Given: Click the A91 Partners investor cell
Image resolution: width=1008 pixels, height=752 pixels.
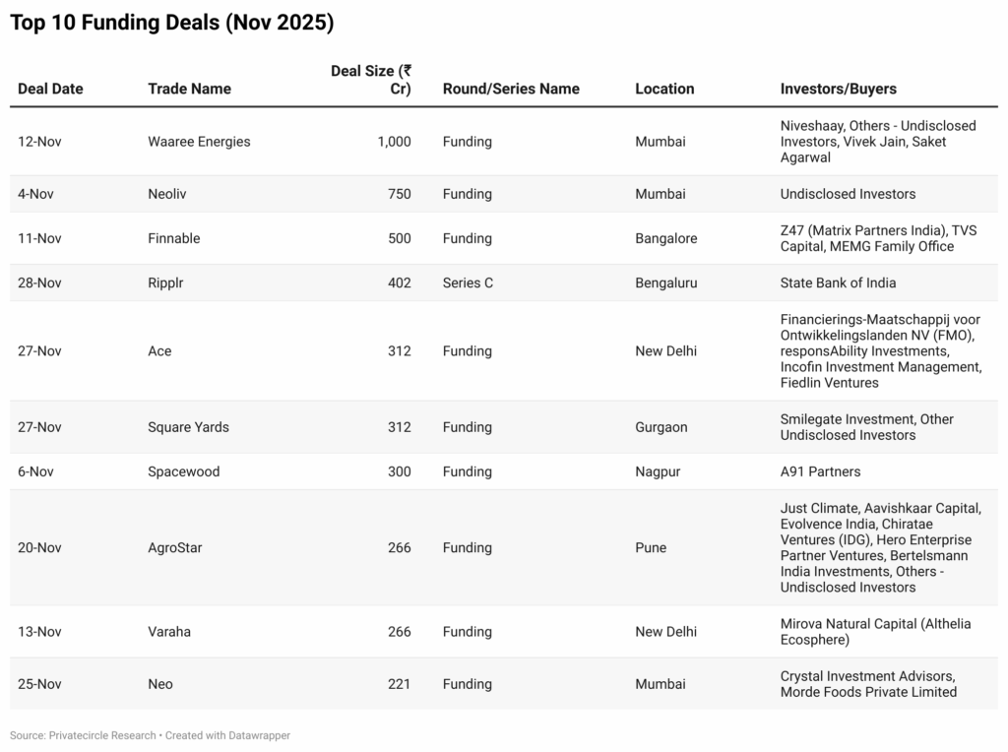Looking at the screenshot, I should [x=820, y=471].
